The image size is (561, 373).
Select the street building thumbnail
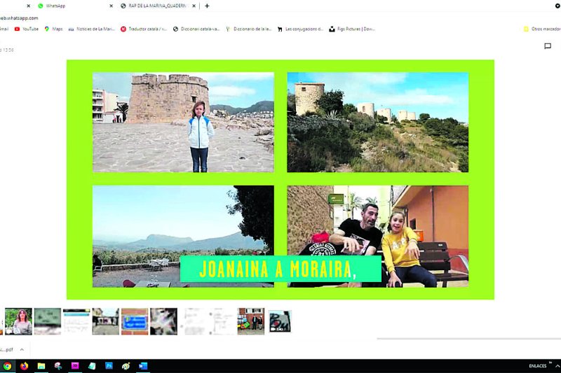106,321
